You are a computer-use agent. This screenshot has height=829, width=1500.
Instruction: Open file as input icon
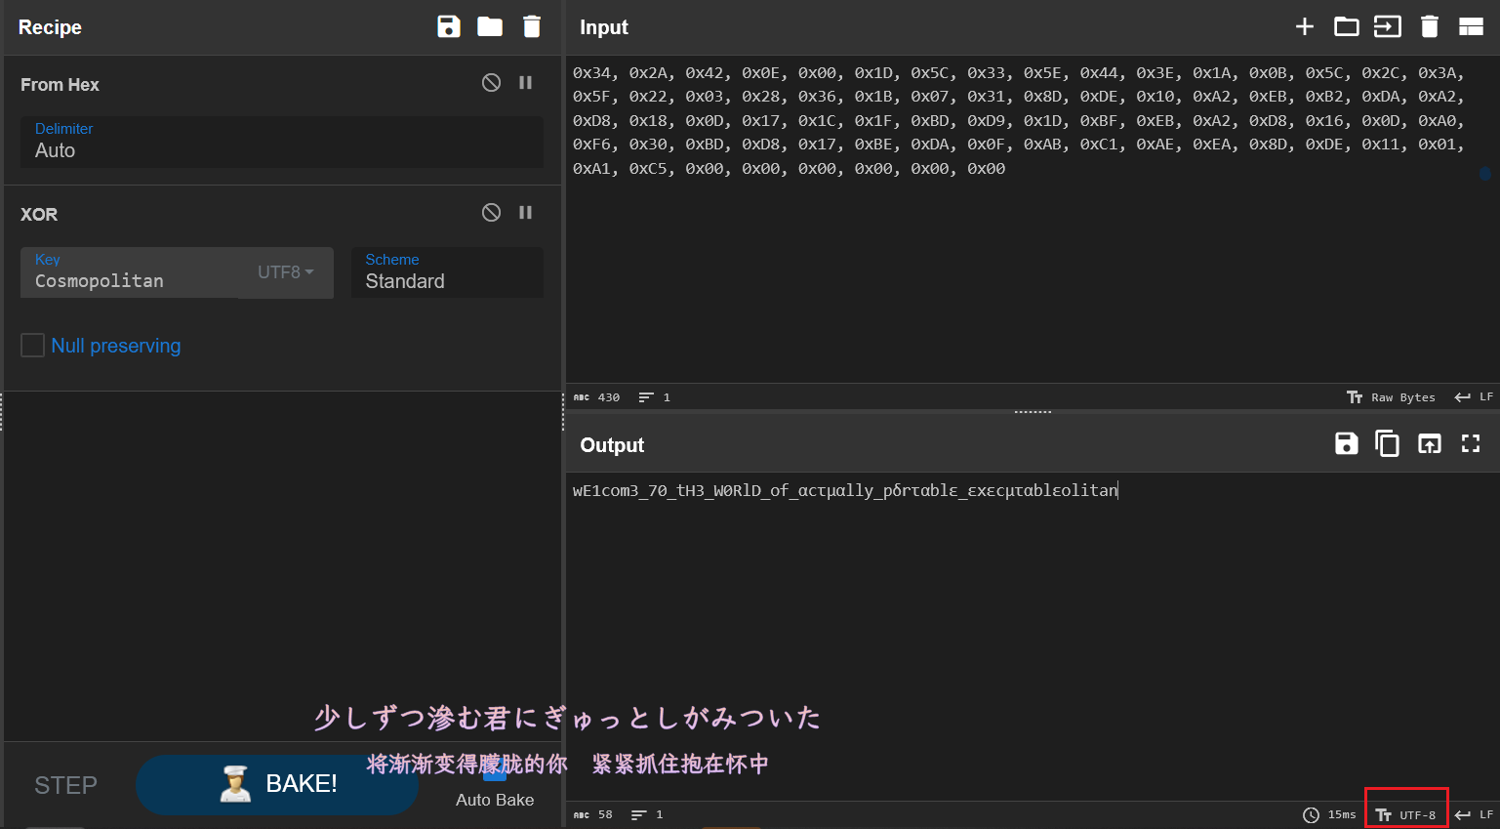click(1388, 26)
